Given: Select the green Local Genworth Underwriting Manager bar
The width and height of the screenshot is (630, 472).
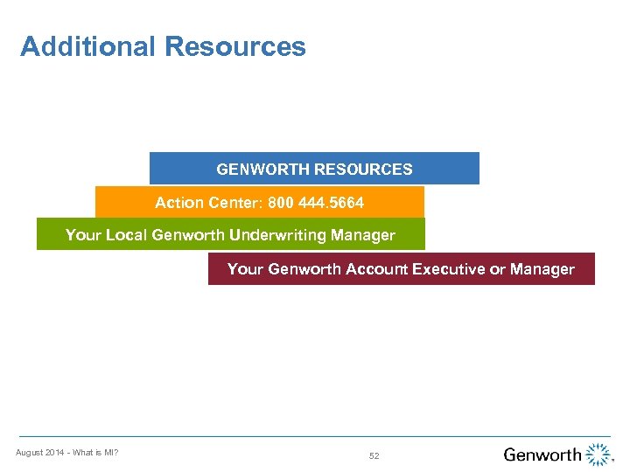Looking at the screenshot, I should 231,234.
